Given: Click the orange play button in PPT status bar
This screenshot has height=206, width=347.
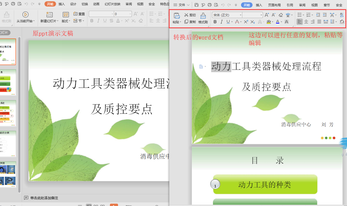Looking at the screenshot, I should [114, 205].
